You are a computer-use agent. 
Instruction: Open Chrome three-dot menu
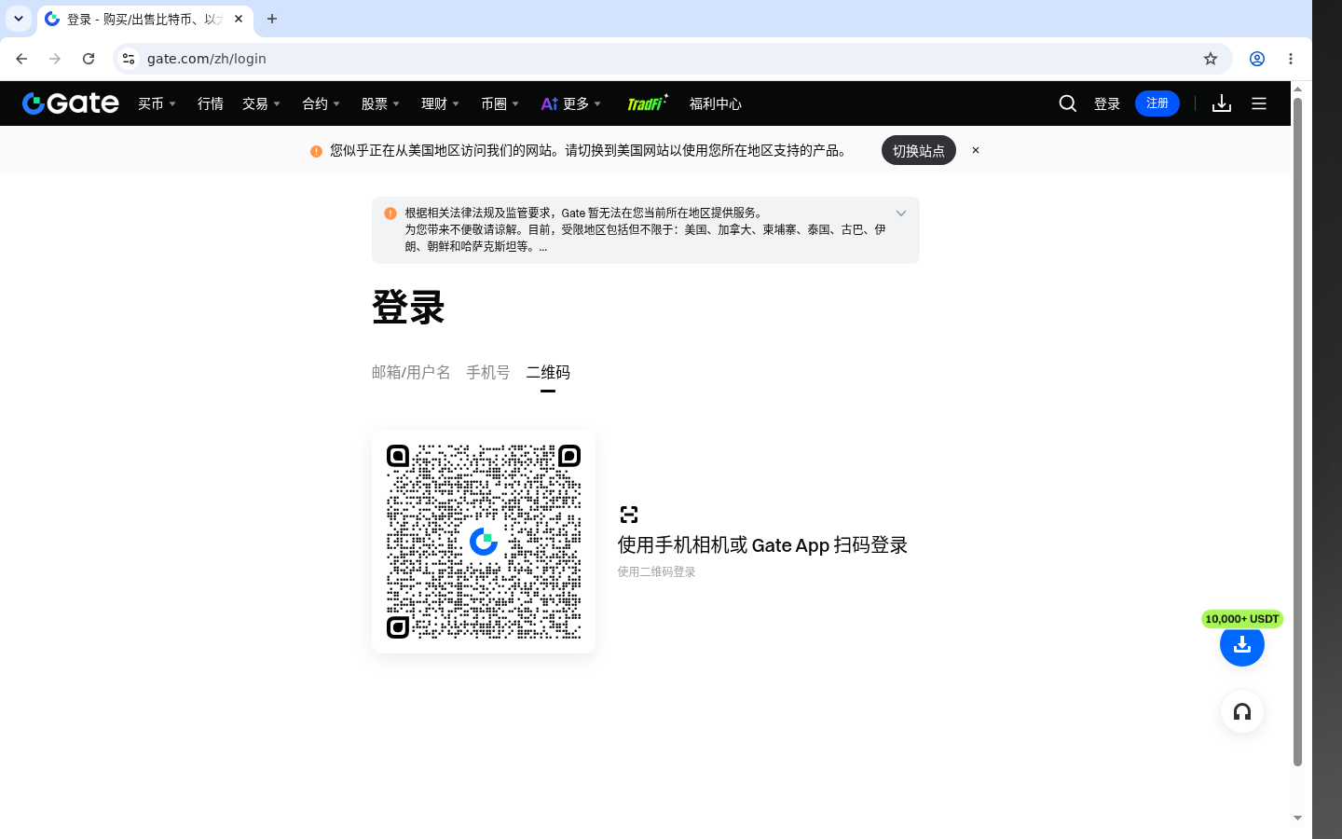tap(1291, 59)
